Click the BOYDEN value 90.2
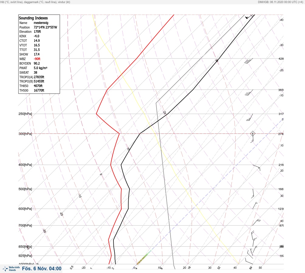 tap(36, 63)
